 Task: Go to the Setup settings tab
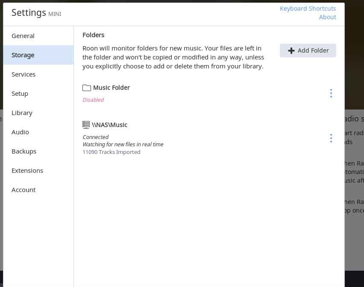click(x=38, y=94)
